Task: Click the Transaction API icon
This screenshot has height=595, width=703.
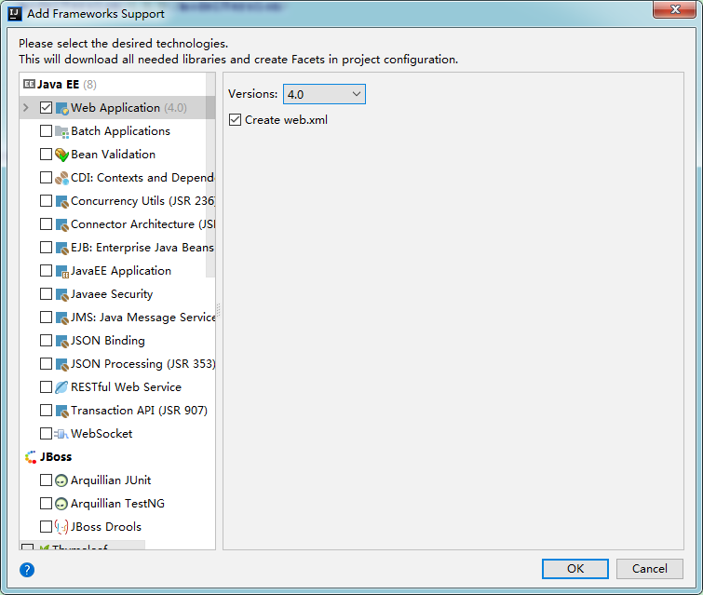Action: [x=61, y=411]
